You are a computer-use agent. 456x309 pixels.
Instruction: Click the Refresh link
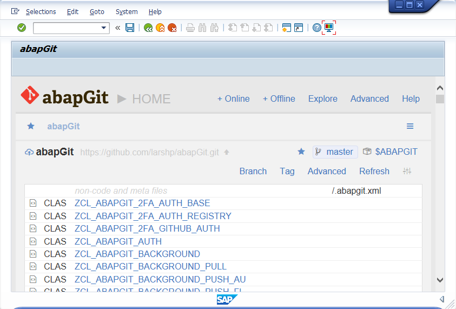374,171
